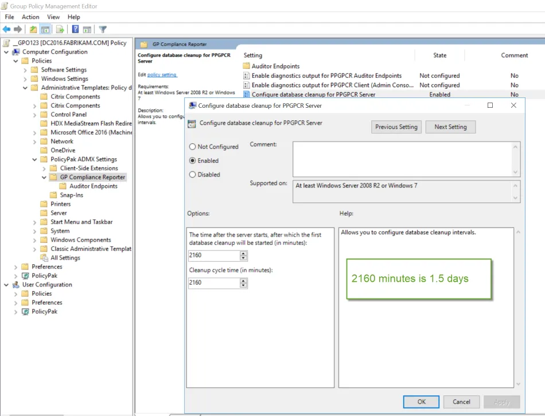Screen dimensions: 545x416
Task: Click the Computer Configuration node icon
Action: coord(15,52)
